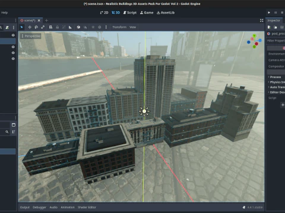This screenshot has width=285, height=213.
Task: Switch to the Game workspace
Action: coord(147,12)
